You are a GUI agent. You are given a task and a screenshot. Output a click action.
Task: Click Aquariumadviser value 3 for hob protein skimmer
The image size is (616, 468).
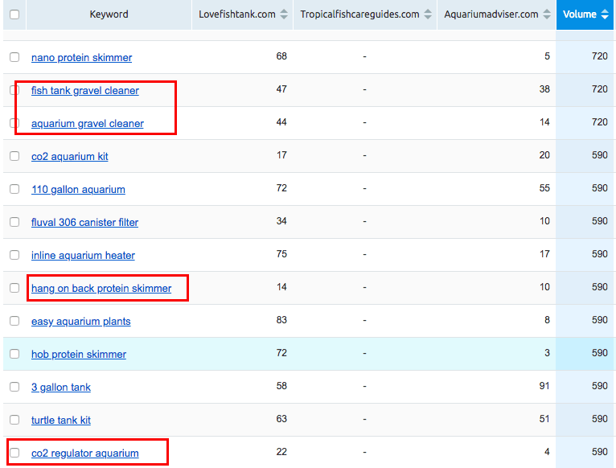point(547,353)
